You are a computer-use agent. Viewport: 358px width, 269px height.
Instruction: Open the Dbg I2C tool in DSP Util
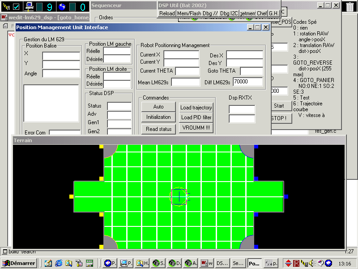click(x=229, y=13)
